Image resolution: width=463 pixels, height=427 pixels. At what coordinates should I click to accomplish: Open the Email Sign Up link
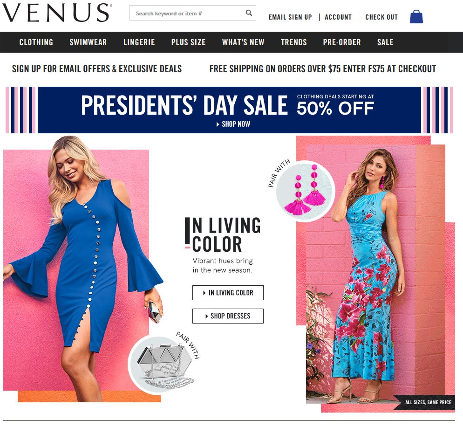coord(290,17)
